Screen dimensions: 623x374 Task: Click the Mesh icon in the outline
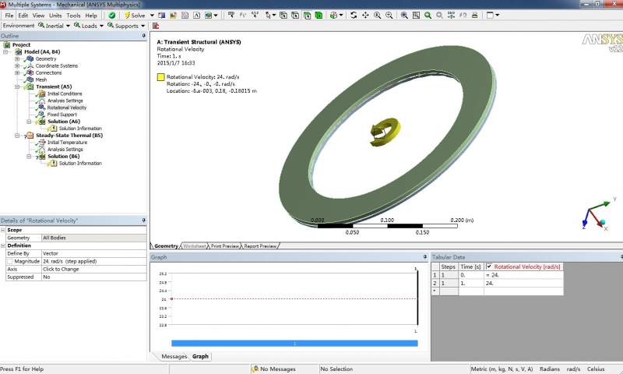[x=30, y=79]
